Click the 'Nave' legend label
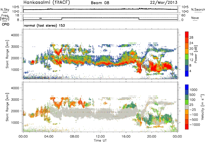The height and width of the screenshot is (142, 205). (195, 18)
